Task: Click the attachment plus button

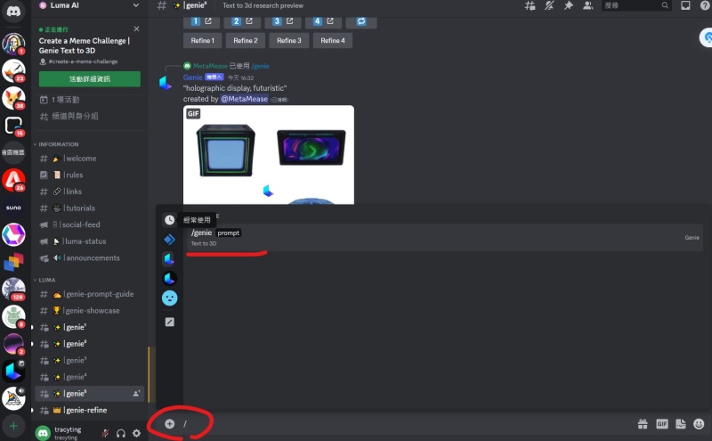Action: [x=169, y=424]
